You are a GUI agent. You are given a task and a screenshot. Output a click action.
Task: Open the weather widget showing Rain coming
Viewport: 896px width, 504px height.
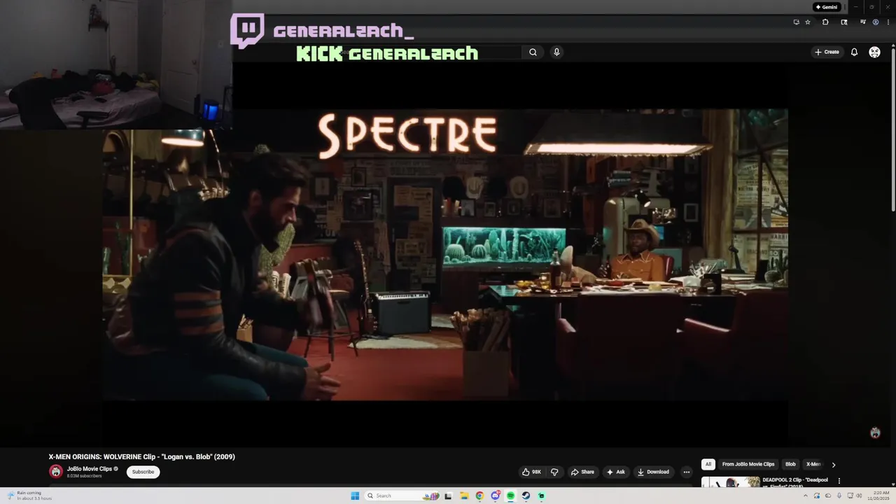[x=29, y=496]
